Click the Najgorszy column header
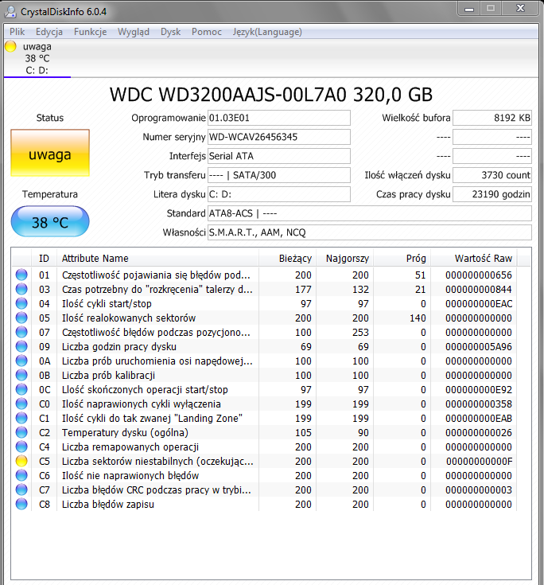 click(345, 258)
